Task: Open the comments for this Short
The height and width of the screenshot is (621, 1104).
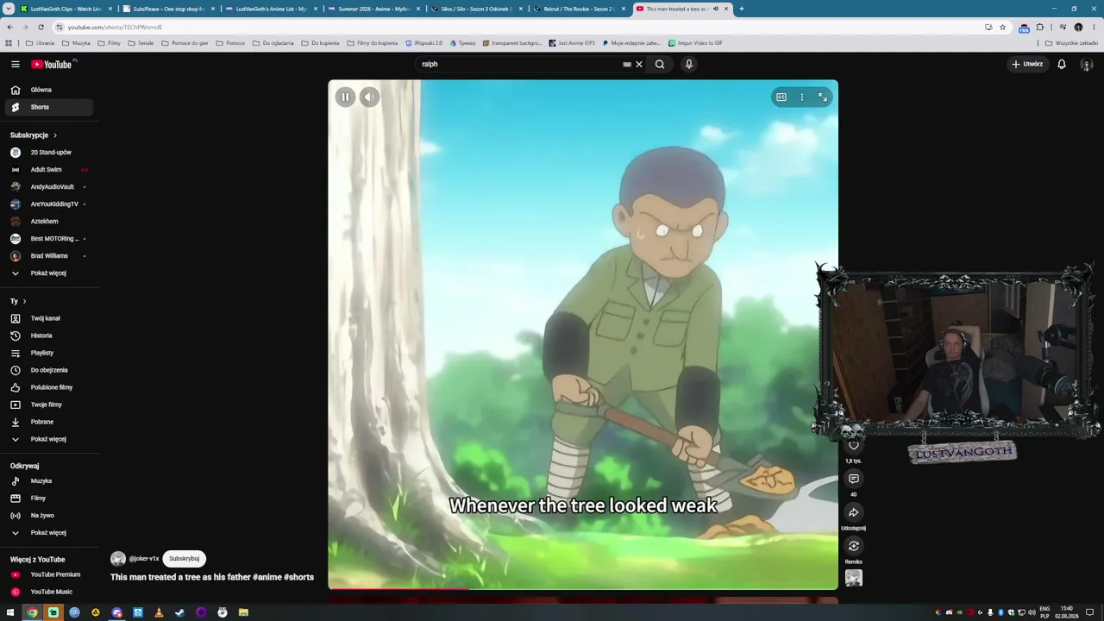Action: click(854, 479)
